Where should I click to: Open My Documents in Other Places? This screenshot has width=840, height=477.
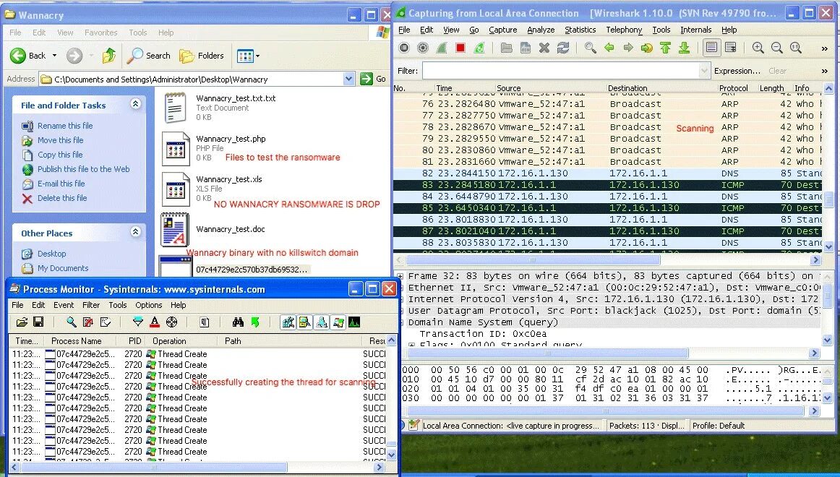tap(63, 268)
